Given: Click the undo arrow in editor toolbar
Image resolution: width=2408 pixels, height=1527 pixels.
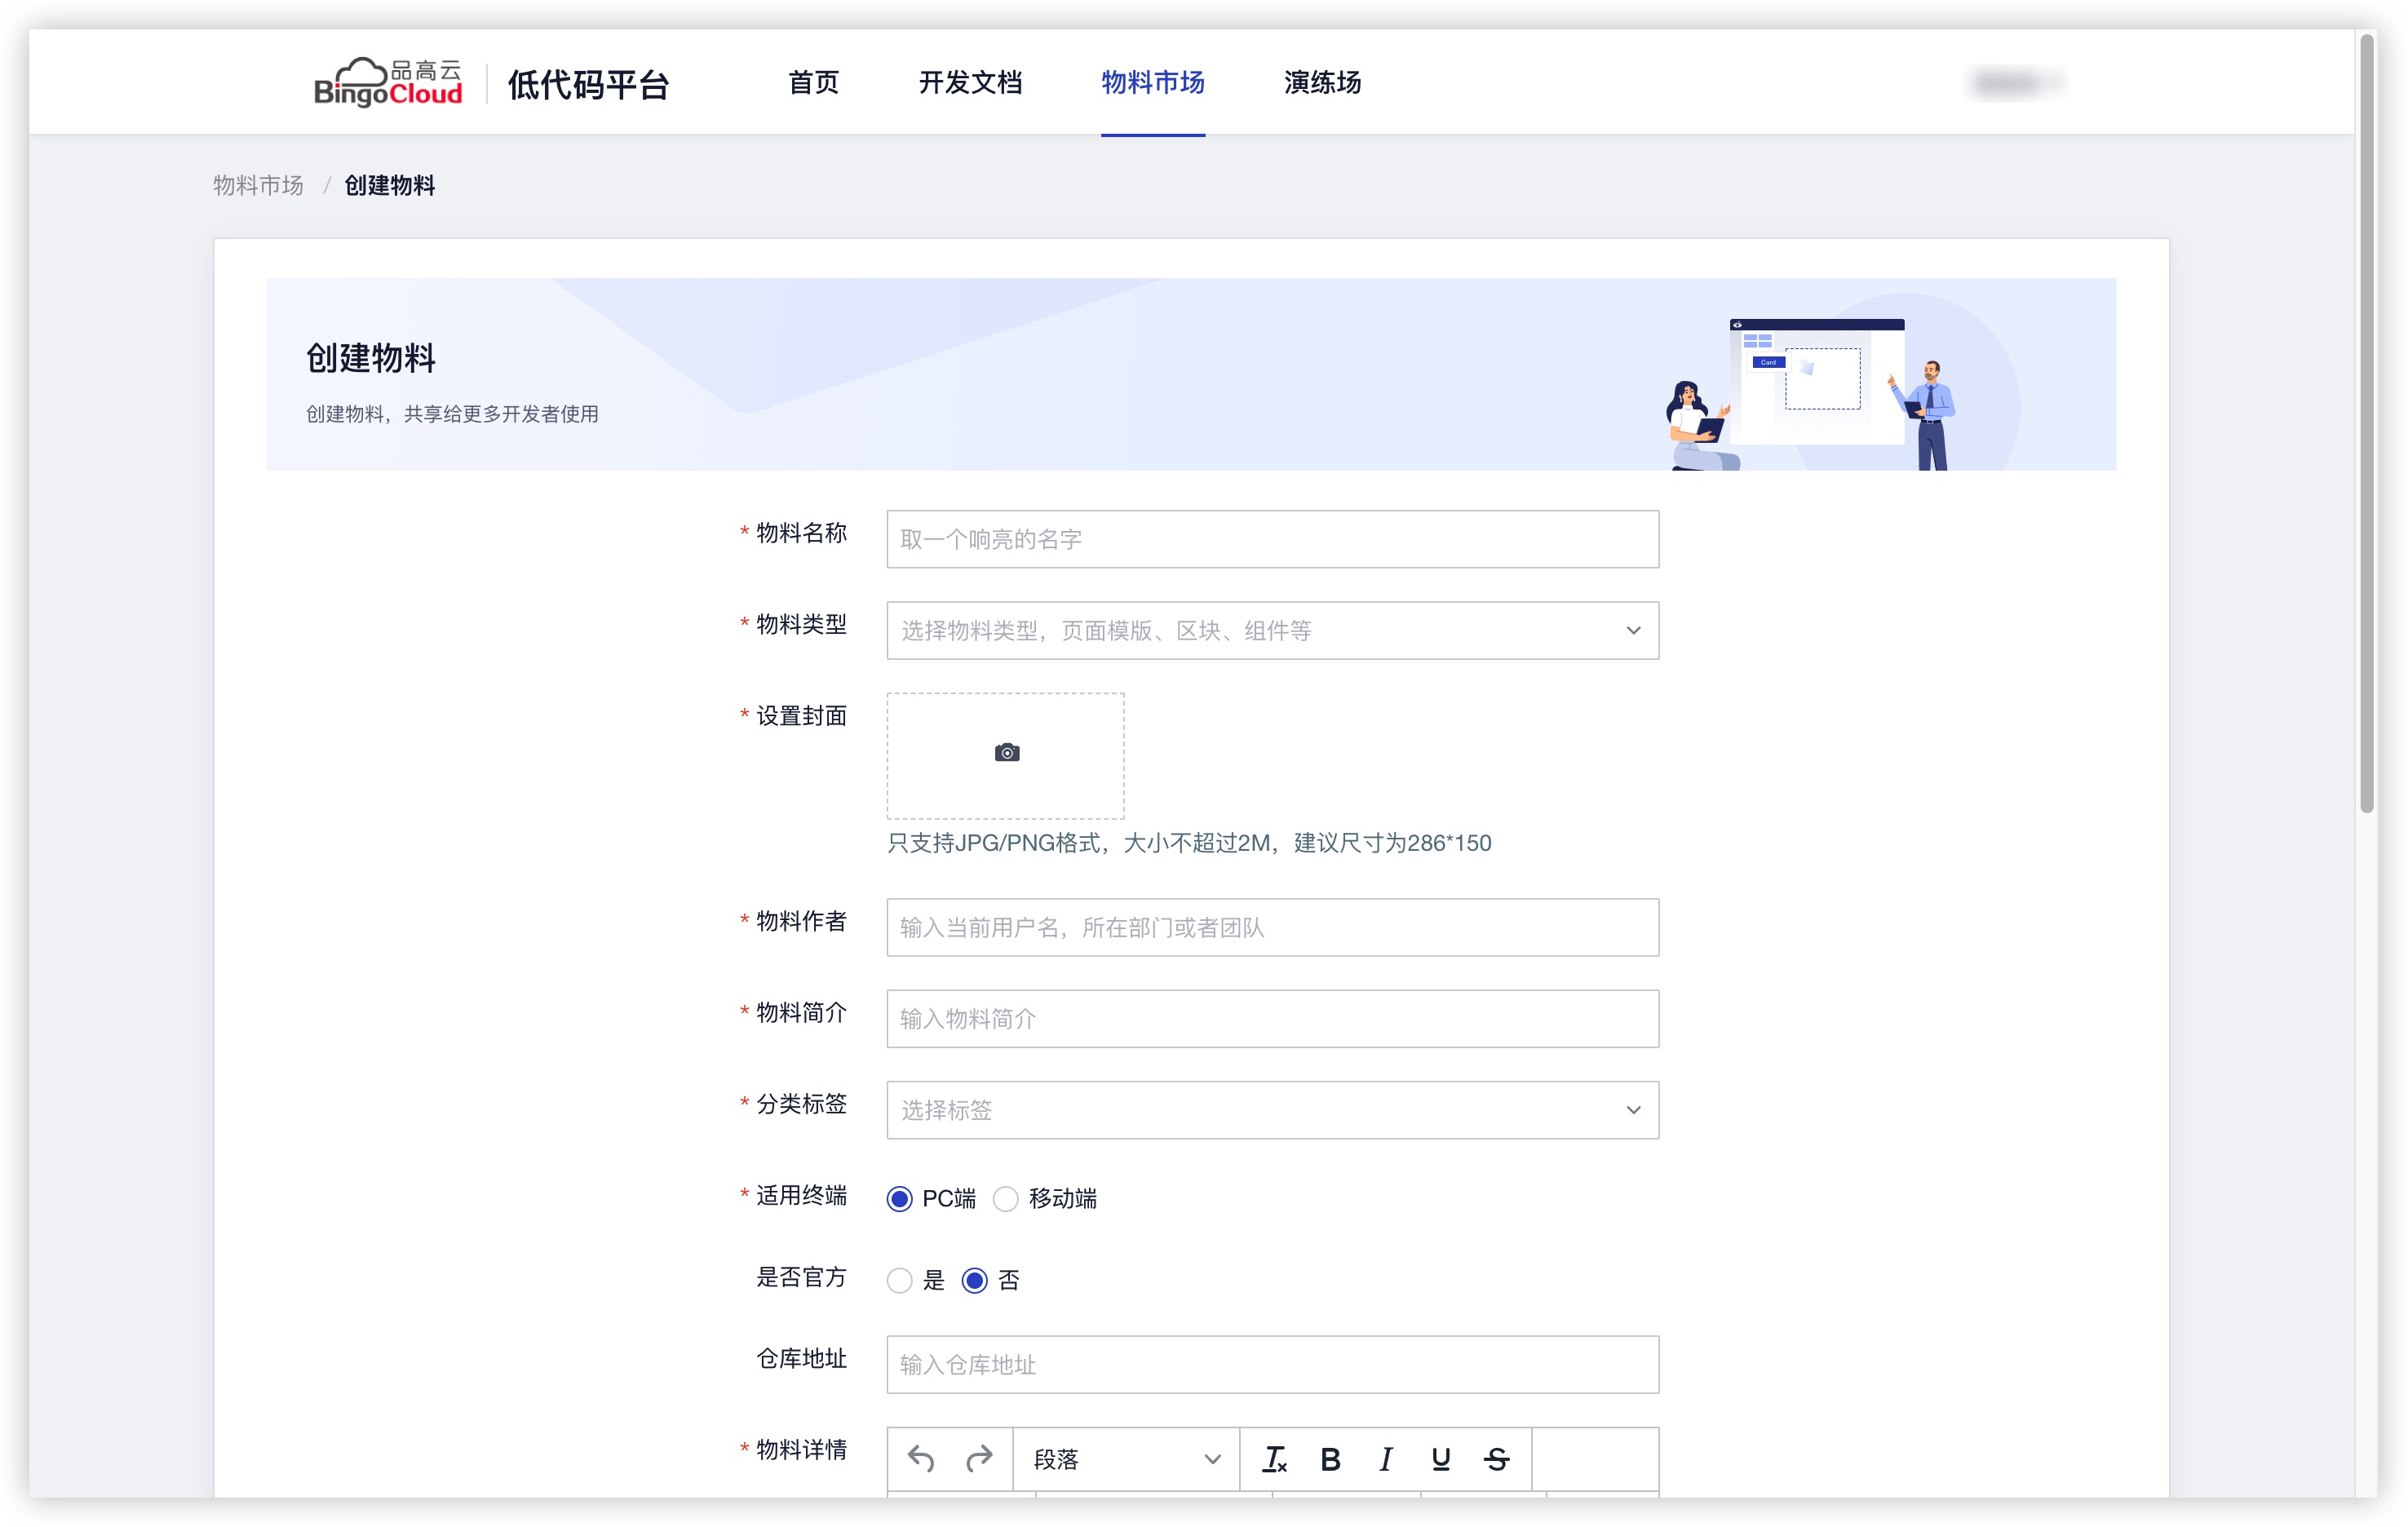Looking at the screenshot, I should pos(920,1459).
